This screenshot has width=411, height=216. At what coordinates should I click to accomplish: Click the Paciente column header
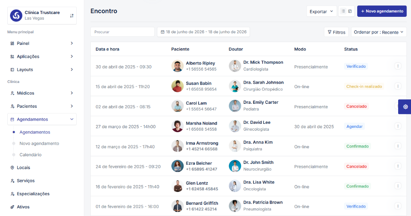coord(180,49)
